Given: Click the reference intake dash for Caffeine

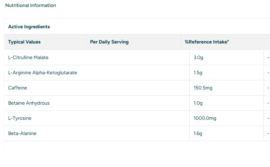Looking at the screenshot, I should (x=268, y=88).
